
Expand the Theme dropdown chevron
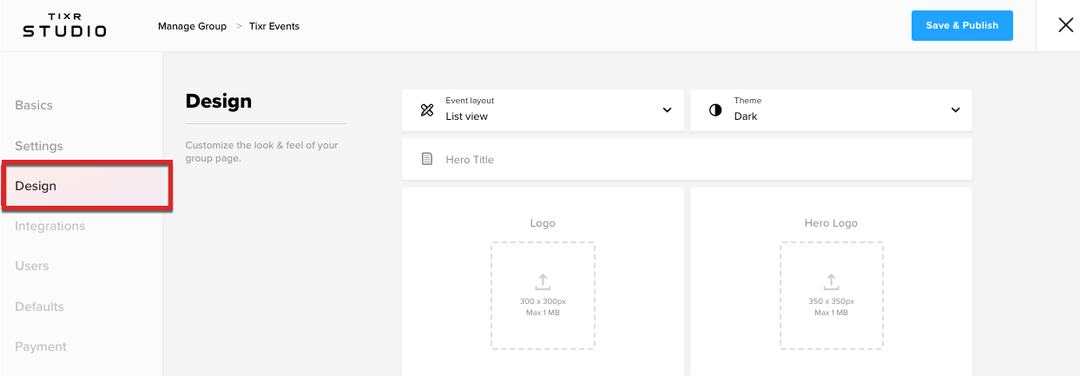tap(955, 110)
